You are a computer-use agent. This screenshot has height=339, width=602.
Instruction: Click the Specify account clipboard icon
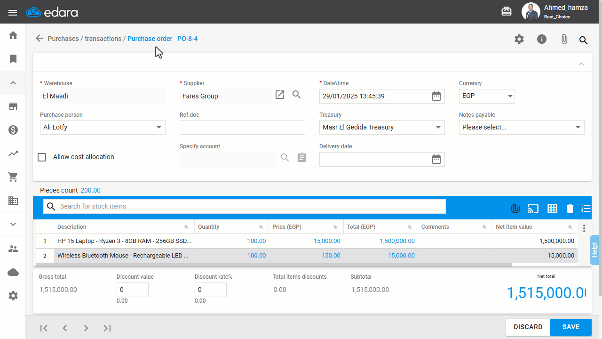302,157
